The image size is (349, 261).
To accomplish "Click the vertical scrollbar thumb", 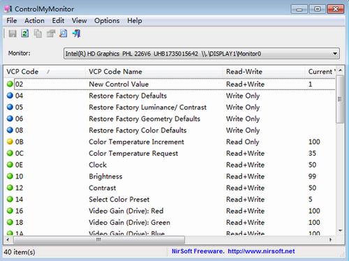I will pos(341,99).
